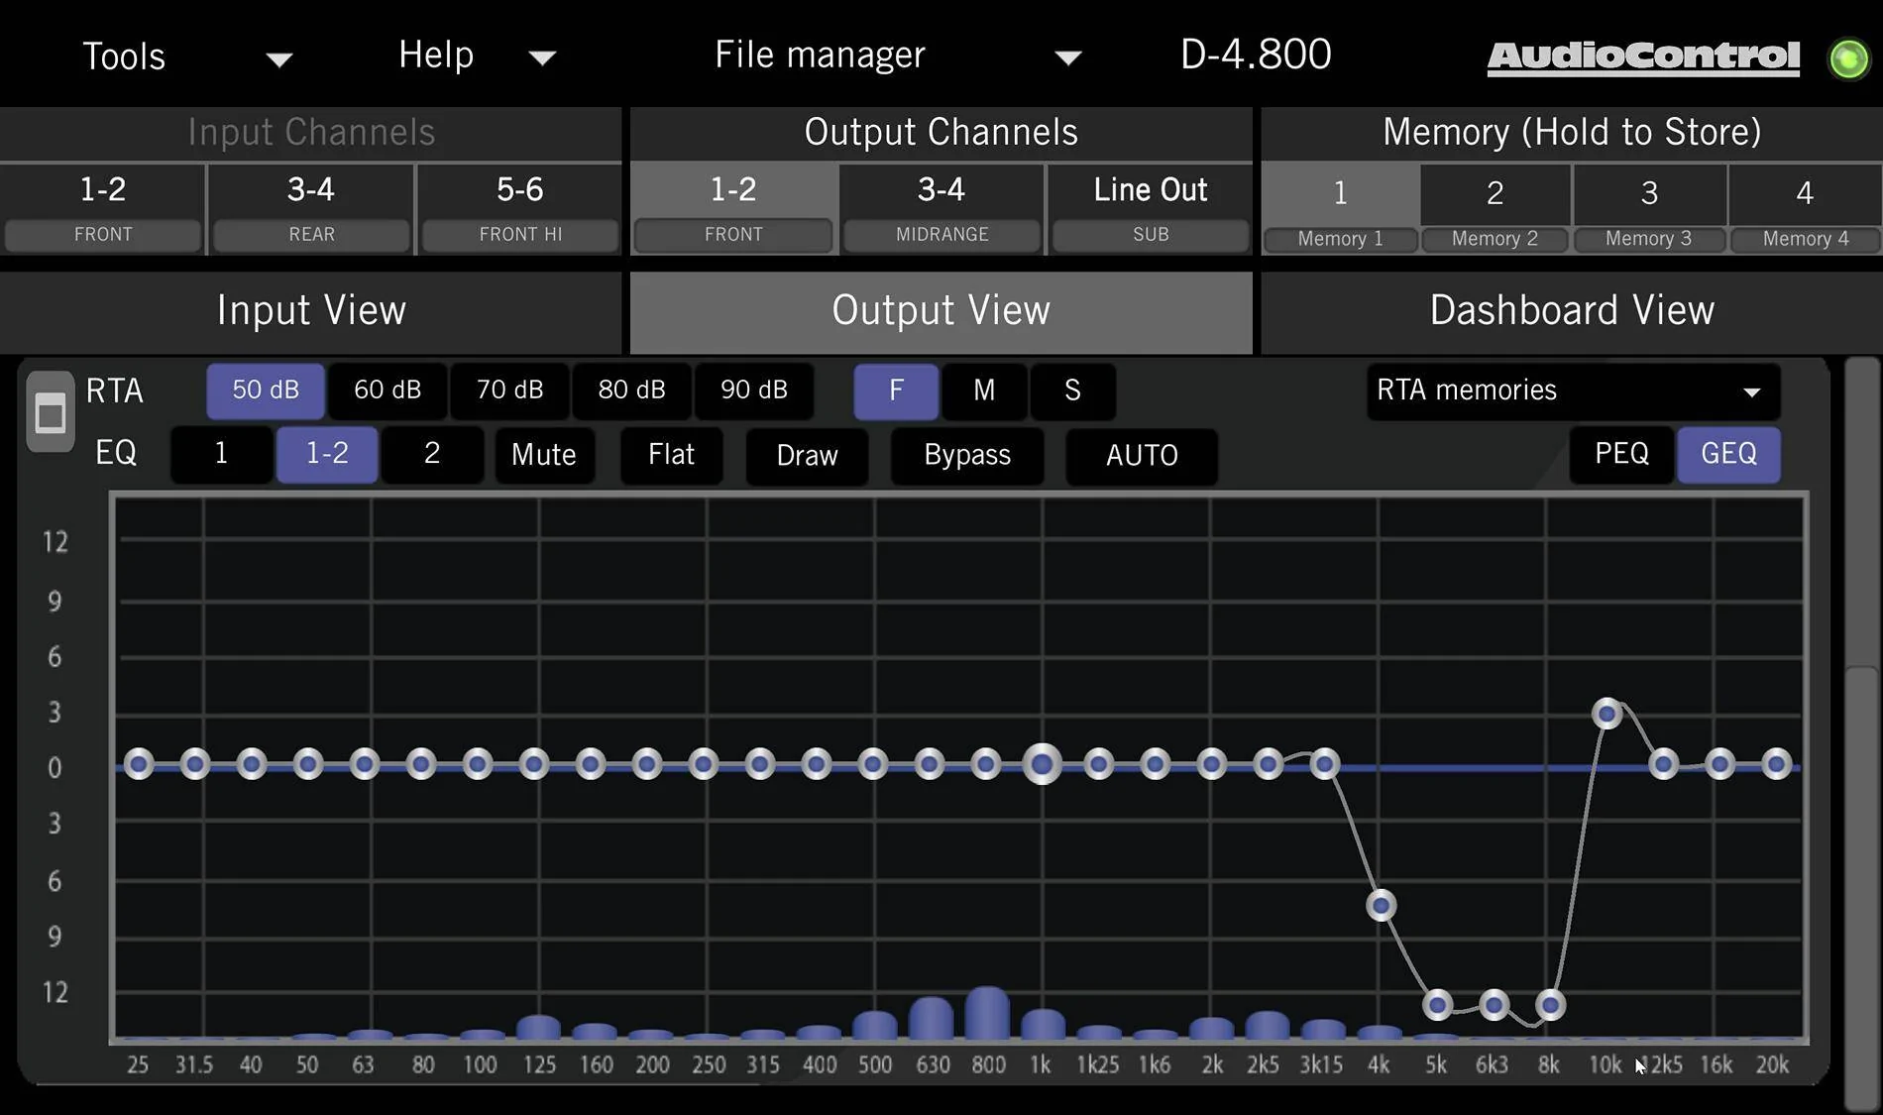Select input channel 5-6 FRONT HI
The width and height of the screenshot is (1883, 1115).
point(520,209)
